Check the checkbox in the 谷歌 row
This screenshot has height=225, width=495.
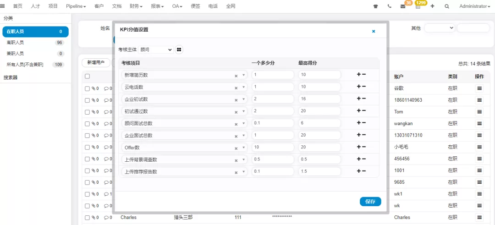click(88, 89)
